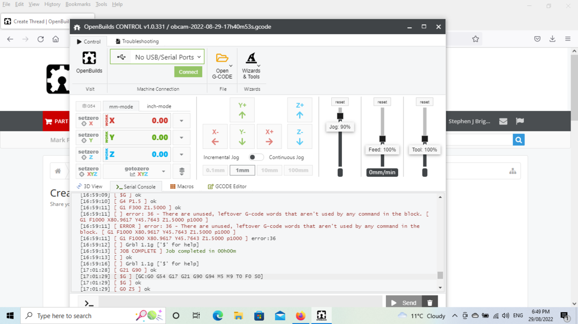Select 1mm jog step
Image resolution: width=578 pixels, height=324 pixels.
(242, 170)
